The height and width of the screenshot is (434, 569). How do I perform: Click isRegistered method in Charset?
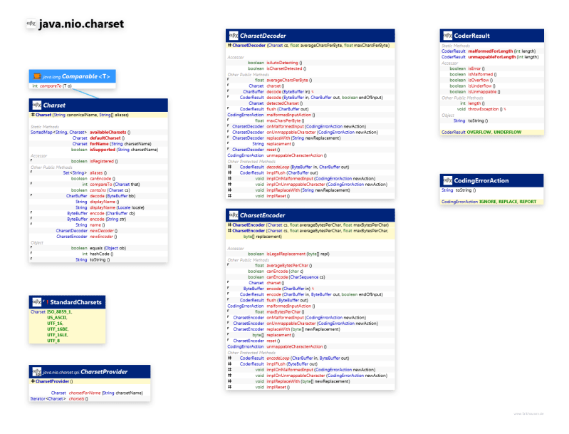click(102, 161)
